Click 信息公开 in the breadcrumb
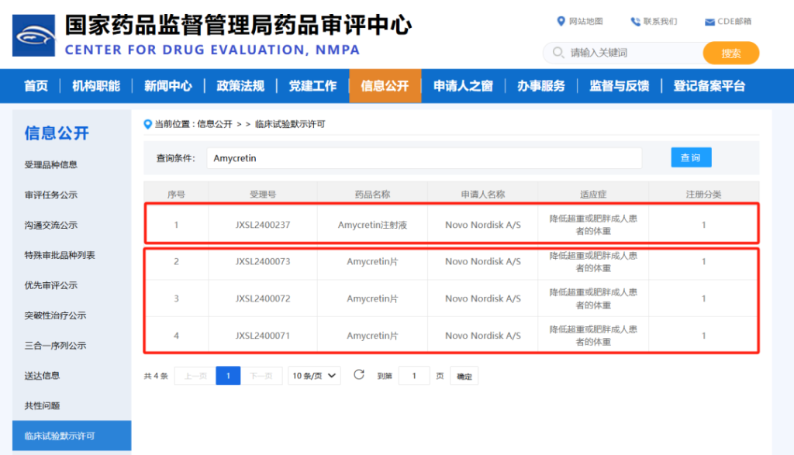Screen dimensions: 794x455 click(215, 124)
